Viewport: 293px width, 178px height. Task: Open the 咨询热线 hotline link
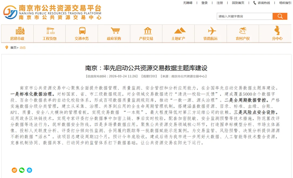click(x=264, y=3)
